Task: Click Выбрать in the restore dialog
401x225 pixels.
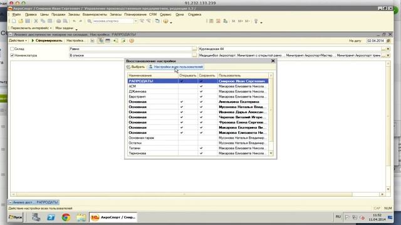Action: [135, 67]
